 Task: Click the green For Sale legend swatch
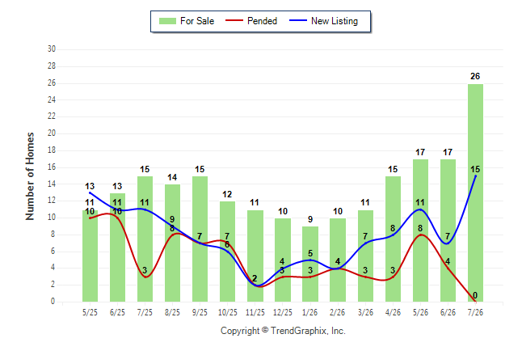coord(167,21)
